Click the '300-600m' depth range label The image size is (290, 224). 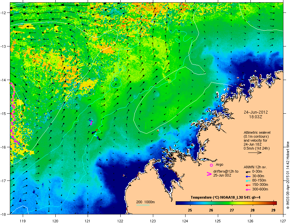260,189
